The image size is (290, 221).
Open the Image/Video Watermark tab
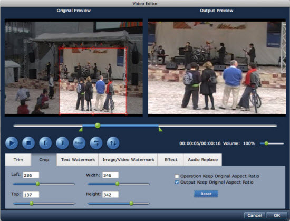[128, 160]
